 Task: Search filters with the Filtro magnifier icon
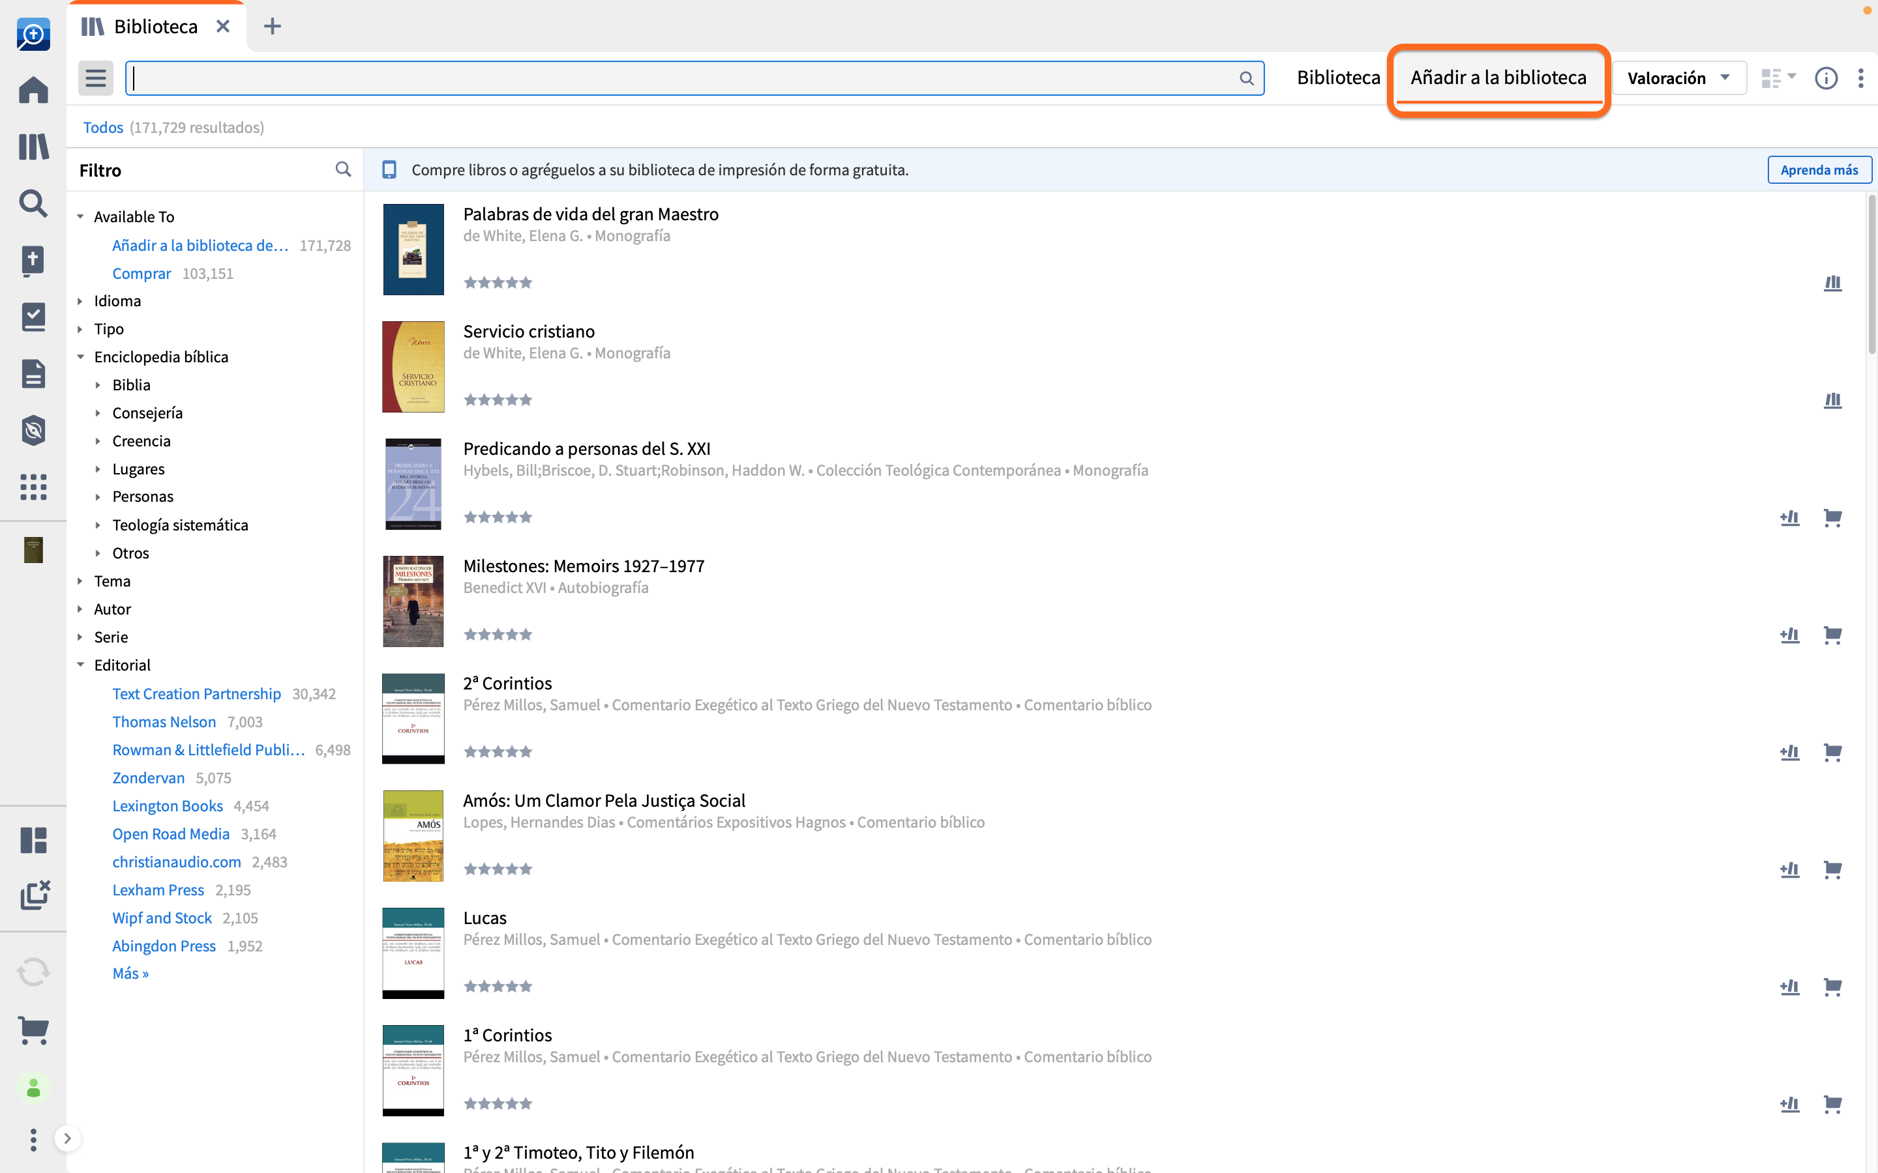point(343,169)
